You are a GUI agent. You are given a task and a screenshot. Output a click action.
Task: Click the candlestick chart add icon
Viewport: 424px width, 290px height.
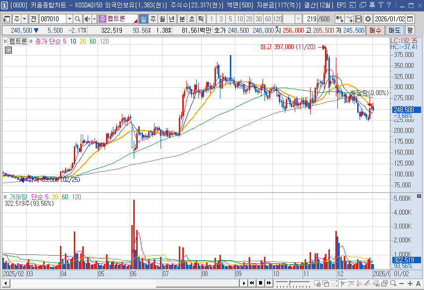point(339,19)
